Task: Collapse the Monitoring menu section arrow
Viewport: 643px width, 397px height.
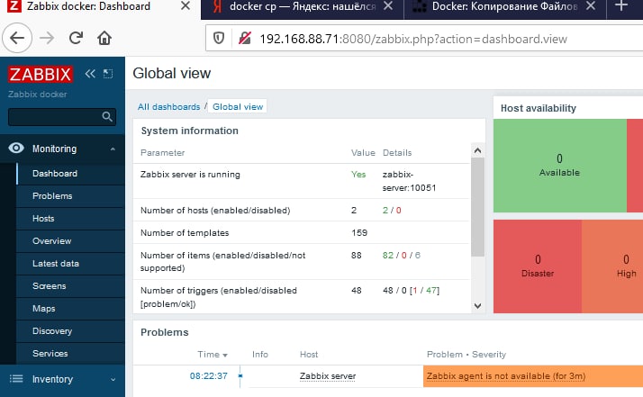Action: pyautogui.click(x=113, y=149)
